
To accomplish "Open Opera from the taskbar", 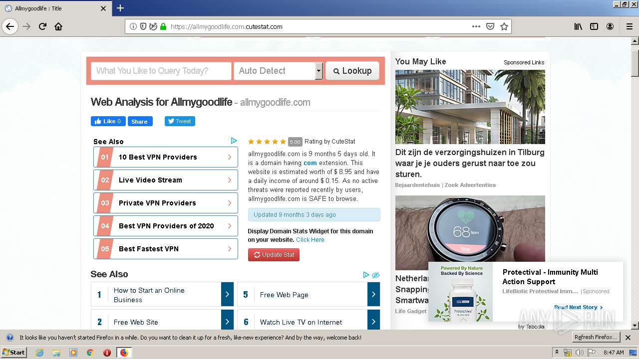I will click(x=107, y=353).
